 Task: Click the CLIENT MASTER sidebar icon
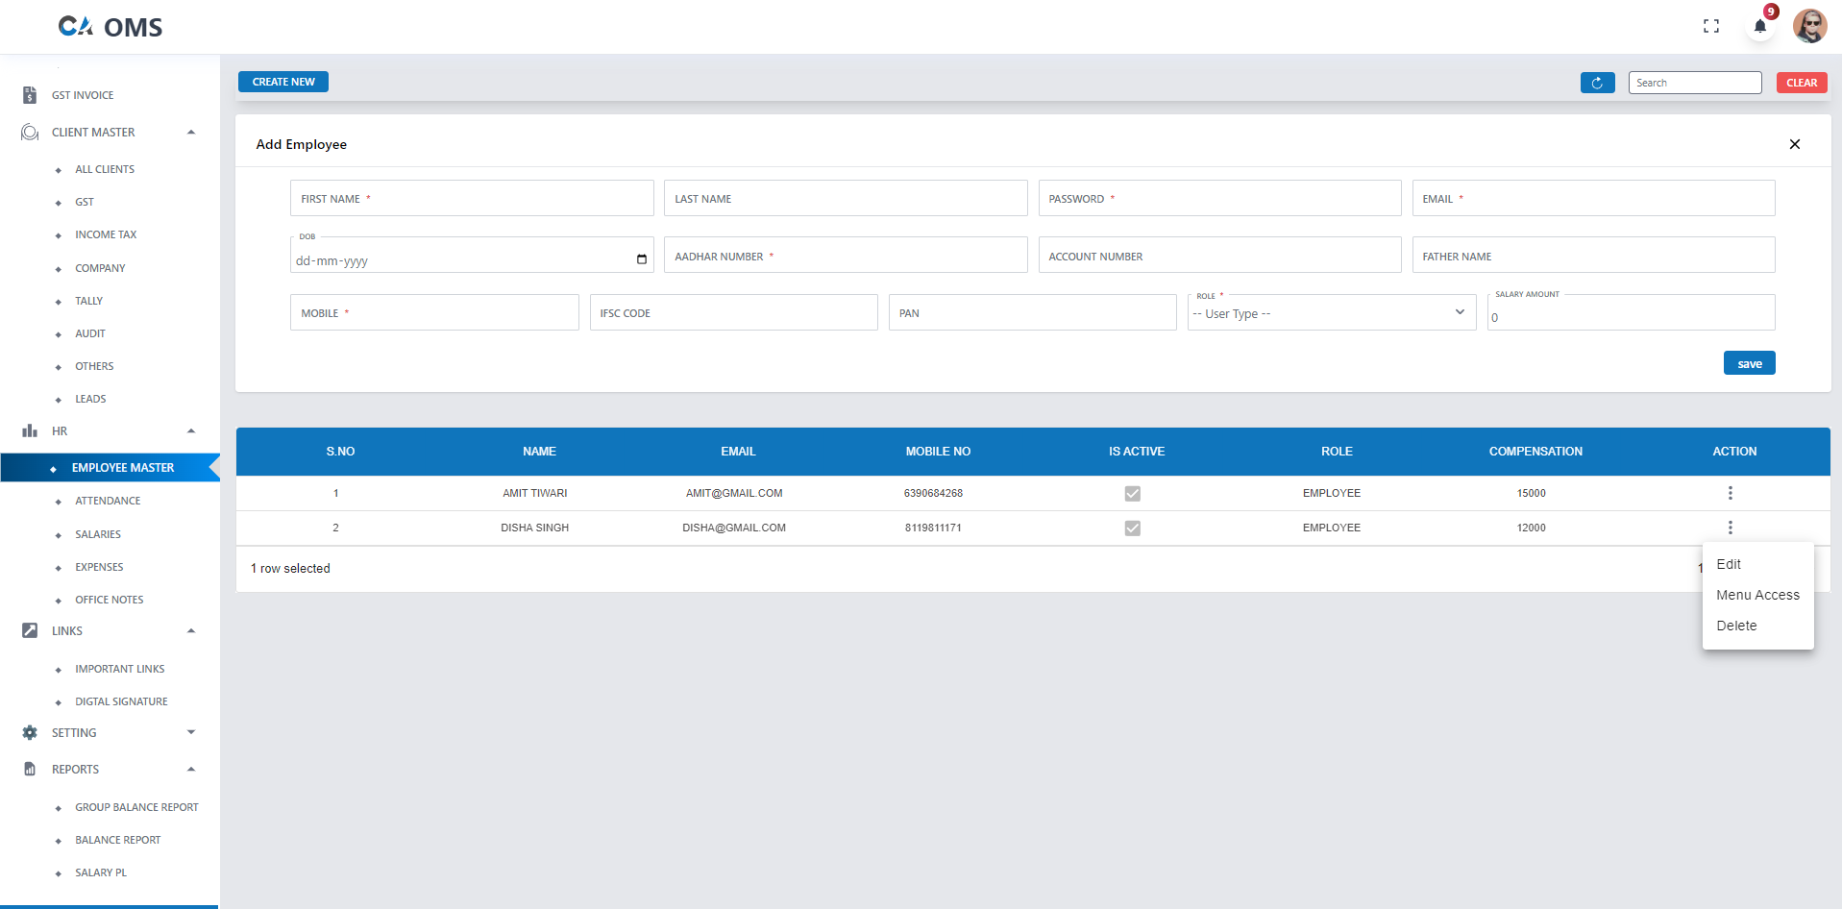click(x=29, y=132)
